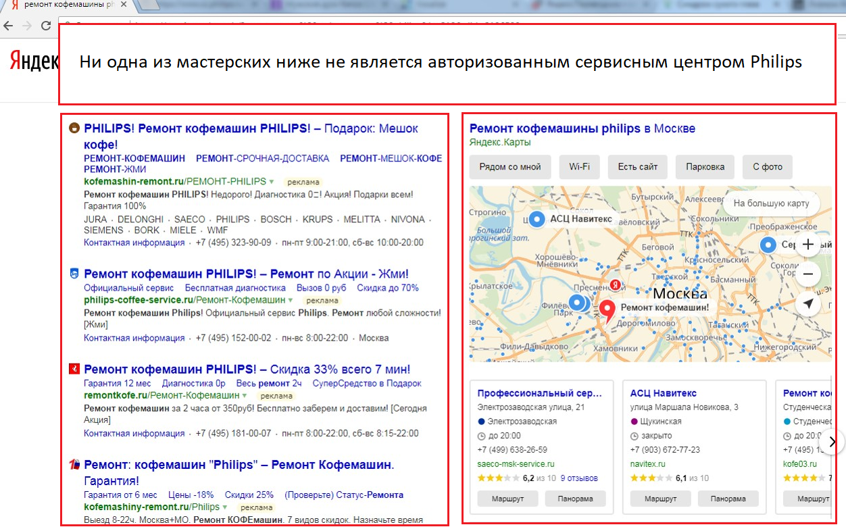Click the map geolocation arrow button
846x527 pixels.
pos(807,304)
